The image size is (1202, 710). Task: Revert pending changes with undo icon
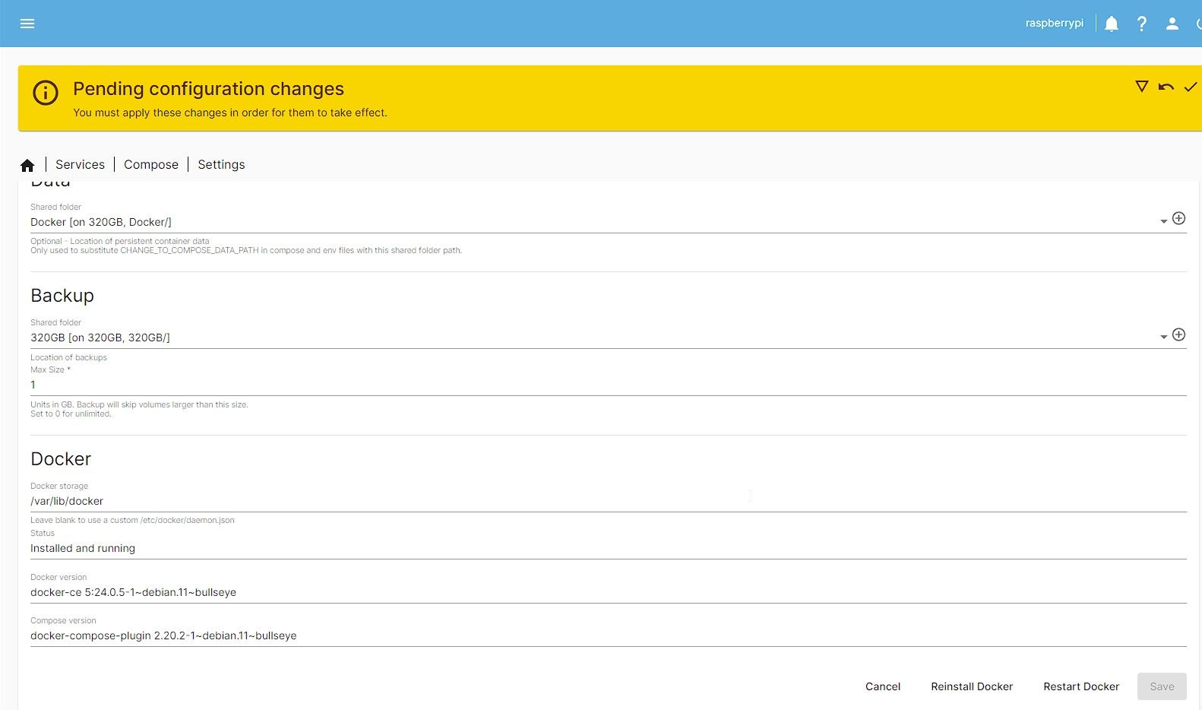1166,87
